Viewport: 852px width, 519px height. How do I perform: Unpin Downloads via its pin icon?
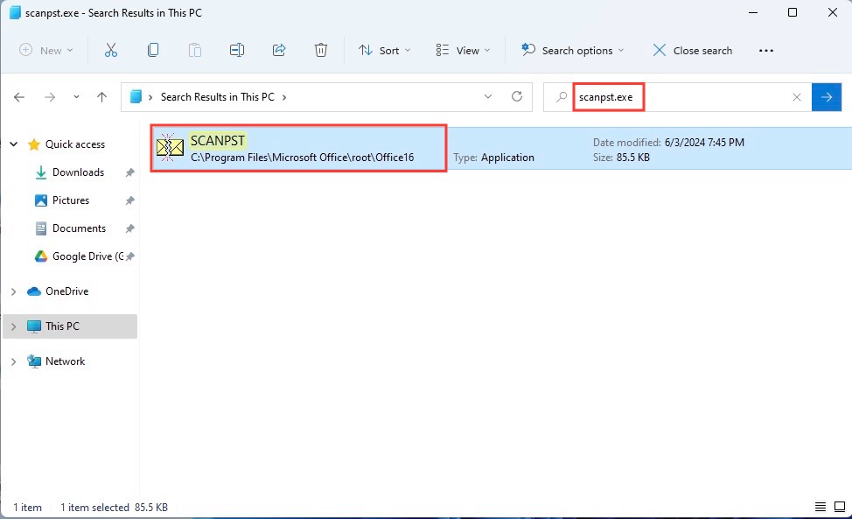[x=129, y=172]
